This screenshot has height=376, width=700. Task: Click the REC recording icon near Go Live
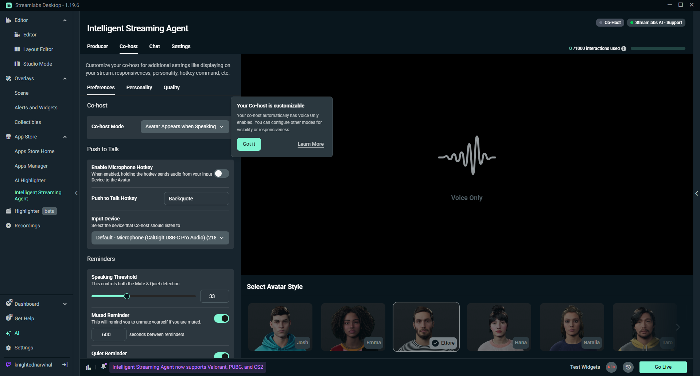tap(611, 367)
